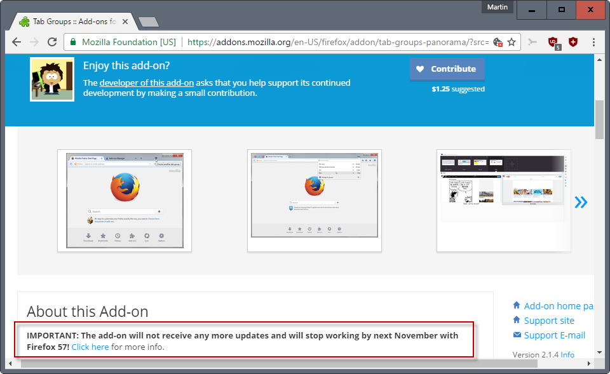
Task: Bookmark the page with the star icon
Action: coord(512,42)
